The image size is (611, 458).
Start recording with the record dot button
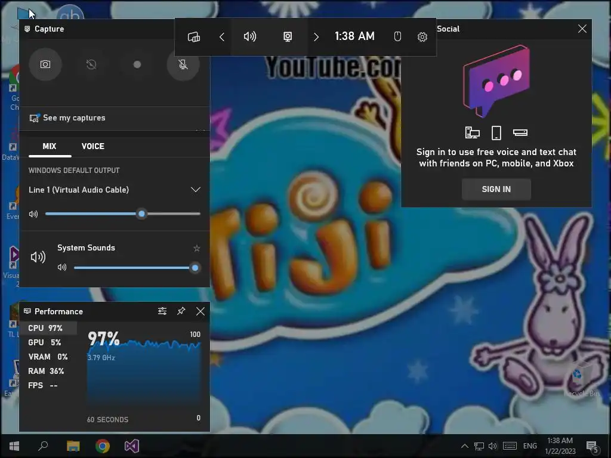coord(137,64)
